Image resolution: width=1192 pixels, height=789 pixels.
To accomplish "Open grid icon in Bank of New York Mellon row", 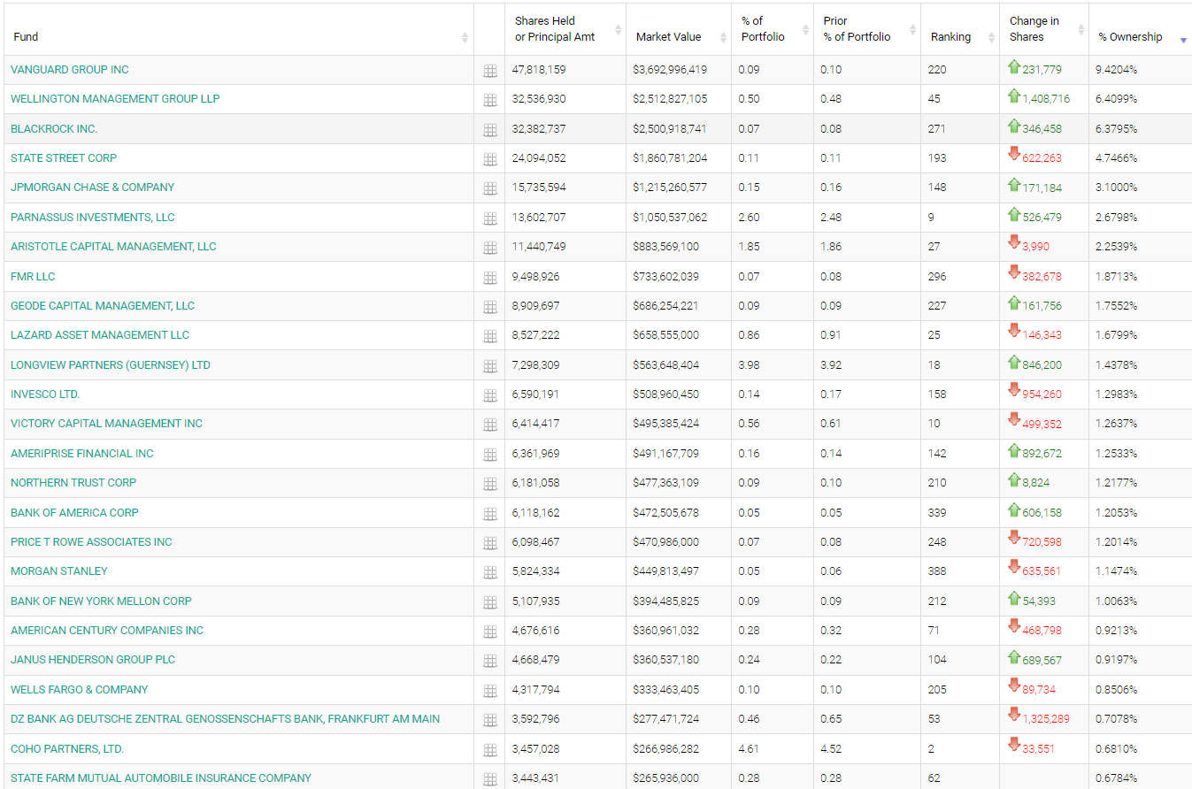I will click(489, 602).
